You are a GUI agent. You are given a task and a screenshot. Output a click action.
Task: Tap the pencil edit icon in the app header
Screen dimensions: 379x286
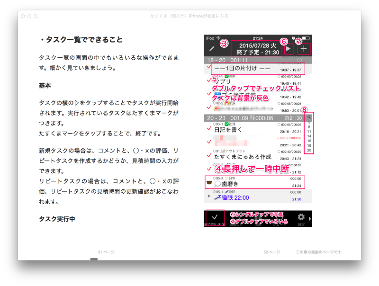[212, 49]
